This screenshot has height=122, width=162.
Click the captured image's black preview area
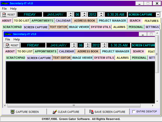80,82
